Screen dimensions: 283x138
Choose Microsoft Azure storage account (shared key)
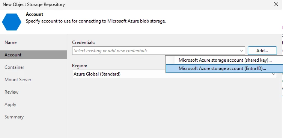click(x=225, y=60)
